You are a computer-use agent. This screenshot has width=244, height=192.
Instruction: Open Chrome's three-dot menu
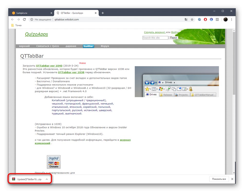coord(232,20)
